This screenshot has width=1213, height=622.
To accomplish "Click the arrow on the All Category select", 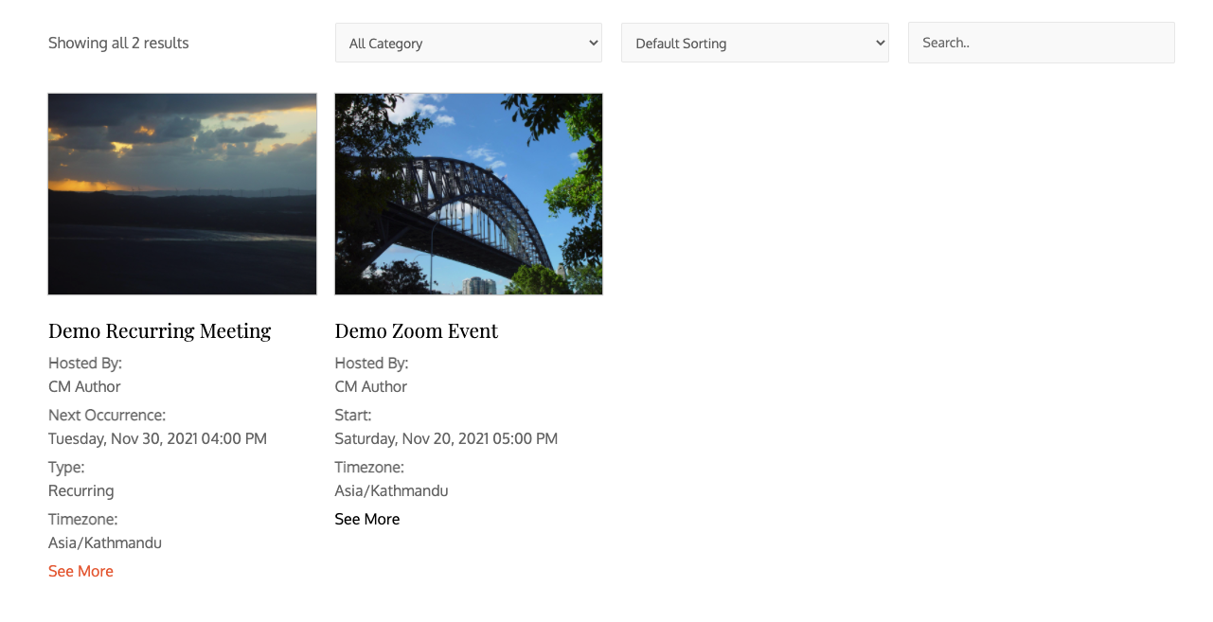I will [x=593, y=43].
